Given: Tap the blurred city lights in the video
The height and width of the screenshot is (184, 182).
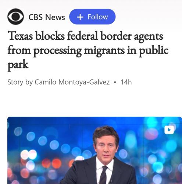Looking at the screenshot, I should coord(37,153).
